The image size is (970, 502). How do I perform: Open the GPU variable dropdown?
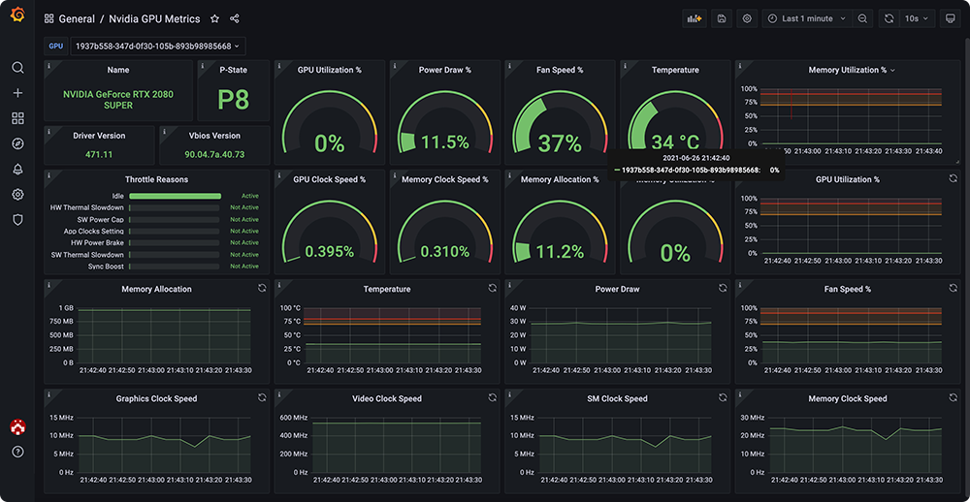158,46
